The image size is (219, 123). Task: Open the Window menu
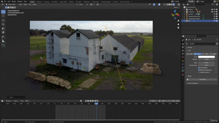click(20, 1)
